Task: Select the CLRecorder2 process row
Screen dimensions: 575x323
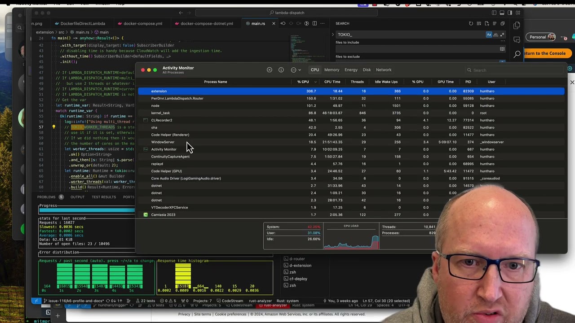Action: point(351,120)
